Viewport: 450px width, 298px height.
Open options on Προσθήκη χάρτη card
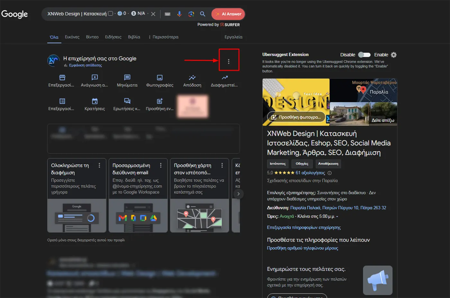click(222, 165)
